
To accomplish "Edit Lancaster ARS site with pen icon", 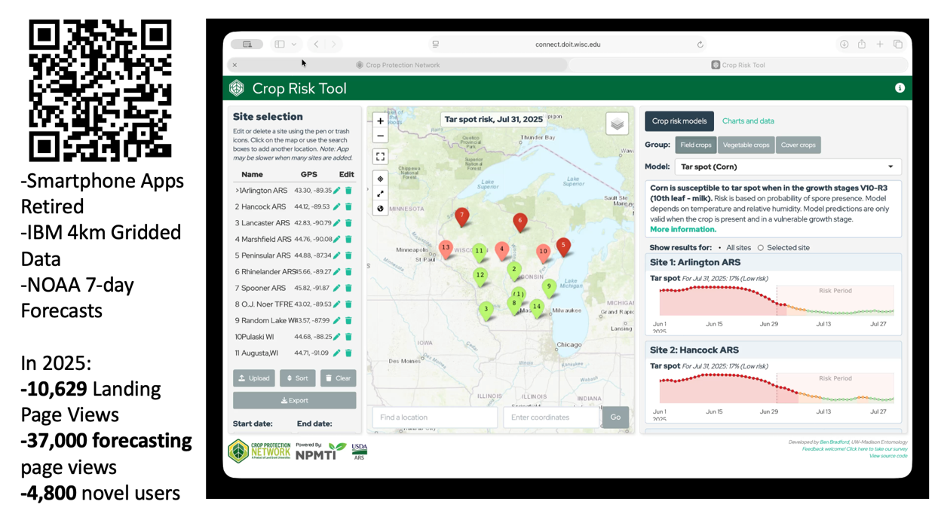I will 337,223.
